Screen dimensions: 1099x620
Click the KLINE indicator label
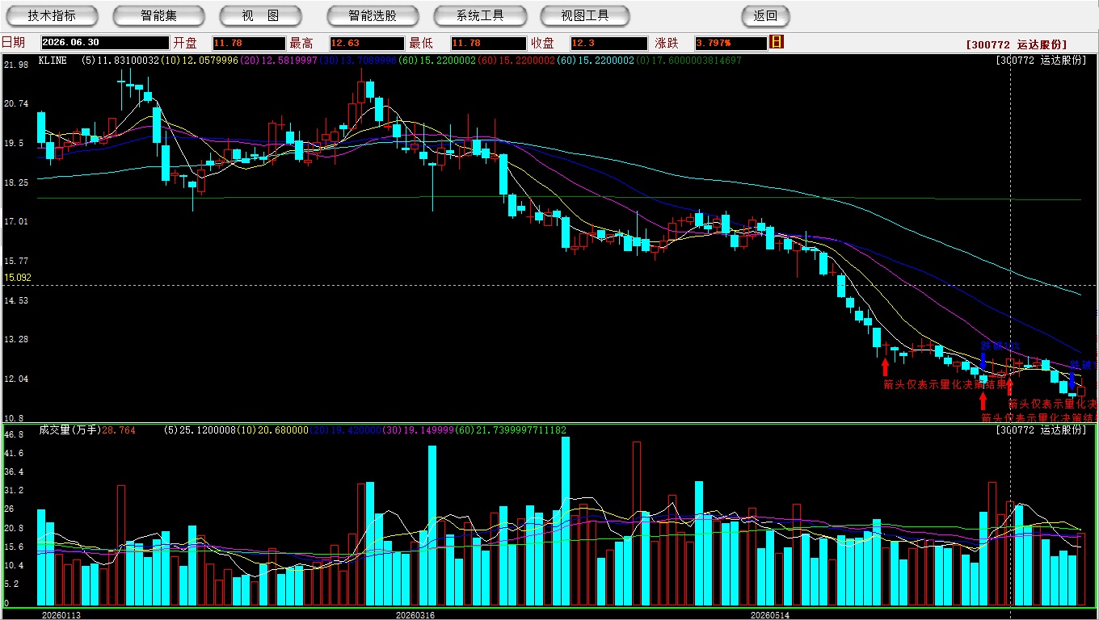(53, 61)
